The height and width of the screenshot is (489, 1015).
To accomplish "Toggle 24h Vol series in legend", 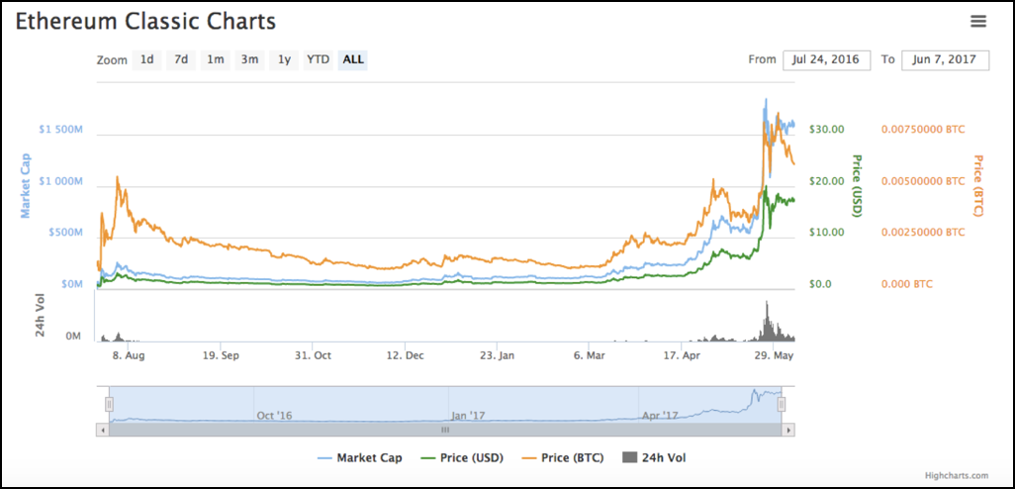I will [653, 458].
